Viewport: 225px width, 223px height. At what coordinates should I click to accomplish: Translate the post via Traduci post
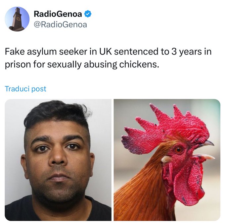(x=25, y=89)
